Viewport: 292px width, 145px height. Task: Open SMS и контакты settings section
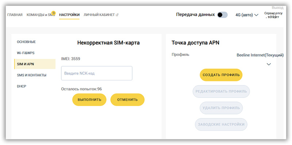(x=32, y=75)
